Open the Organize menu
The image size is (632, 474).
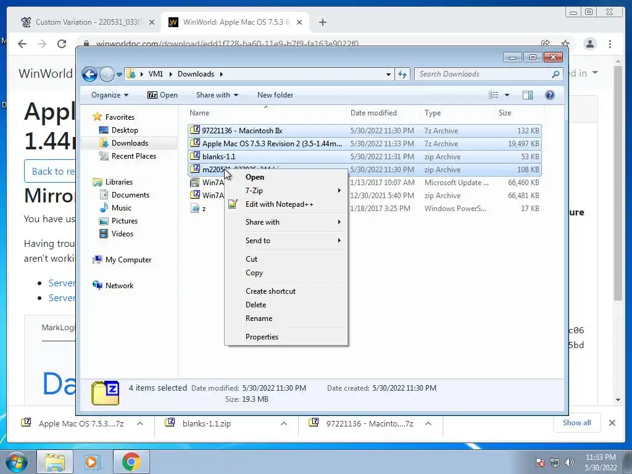click(110, 95)
